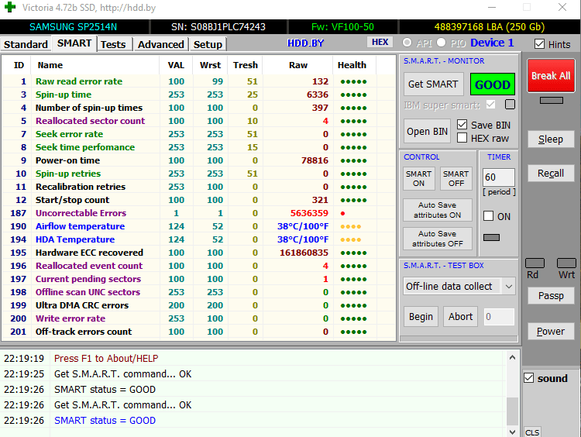
Task: Click the log scrollbar up arrow
Action: coord(513,357)
